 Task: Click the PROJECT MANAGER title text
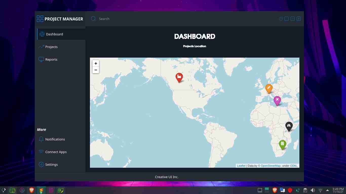64,19
